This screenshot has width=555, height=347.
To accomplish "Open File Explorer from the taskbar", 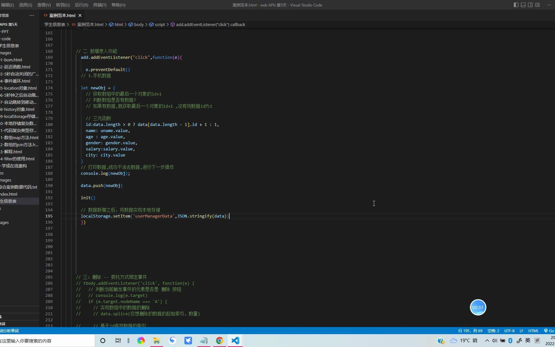I will (156, 341).
